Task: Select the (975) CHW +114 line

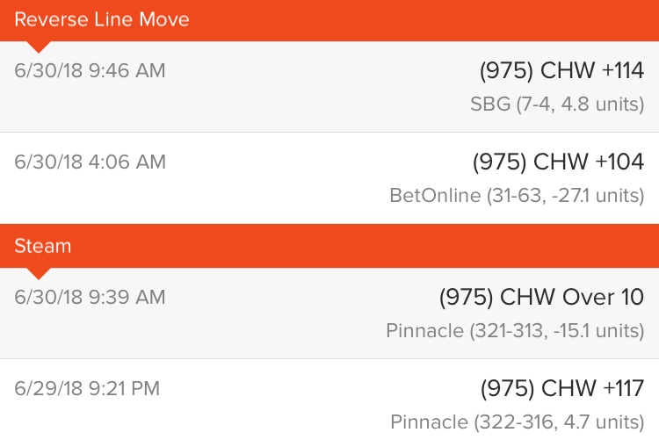Action: (x=562, y=70)
